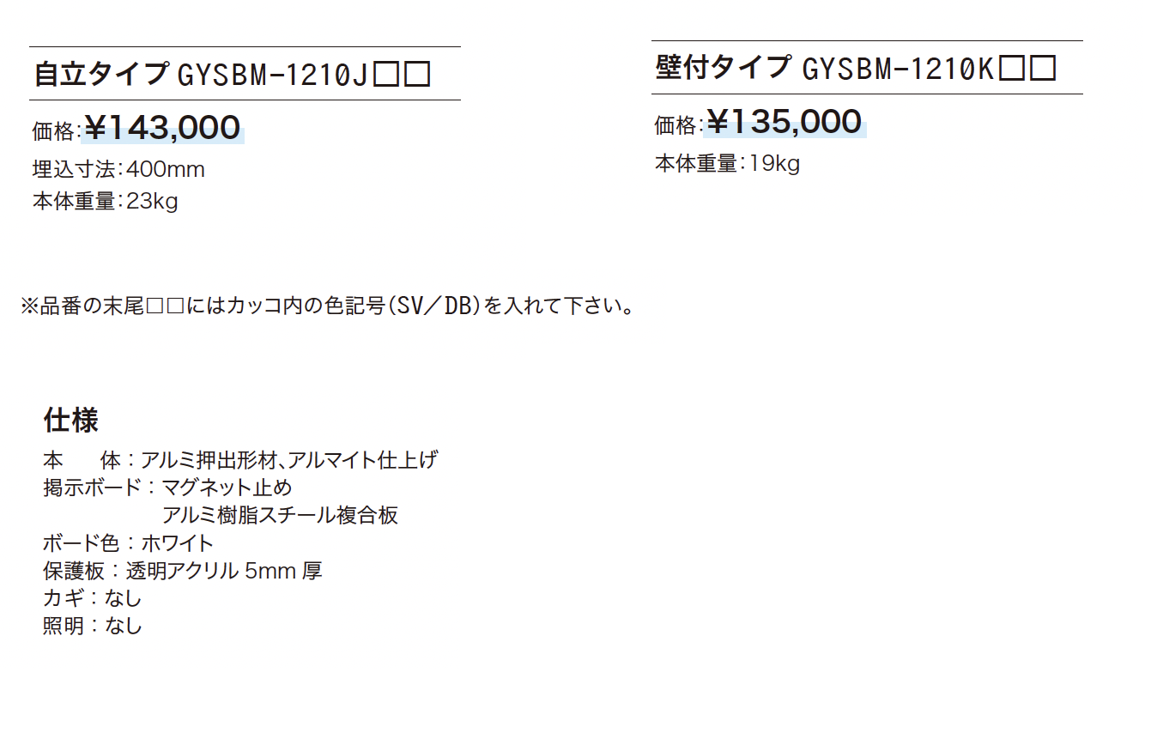The width and height of the screenshot is (1151, 739).
Task: Click the 本体: アルミ押出形材 specification line
Action: [x=240, y=459]
